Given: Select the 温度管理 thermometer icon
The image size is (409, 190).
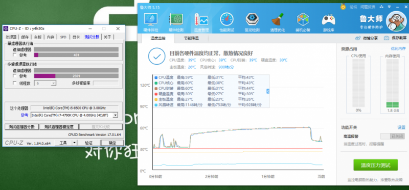Looking at the screenshot, I should (x=201, y=20).
